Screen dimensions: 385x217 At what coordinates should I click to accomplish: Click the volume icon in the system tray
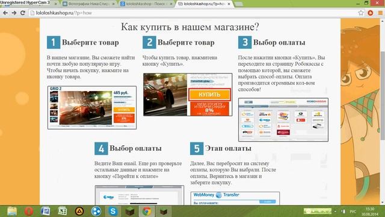pyautogui.click(x=343, y=212)
